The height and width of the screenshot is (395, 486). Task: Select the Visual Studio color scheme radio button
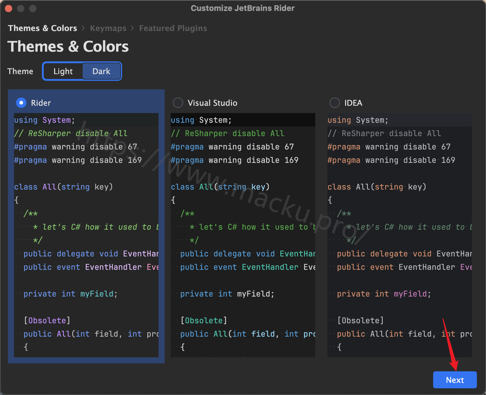click(x=178, y=103)
